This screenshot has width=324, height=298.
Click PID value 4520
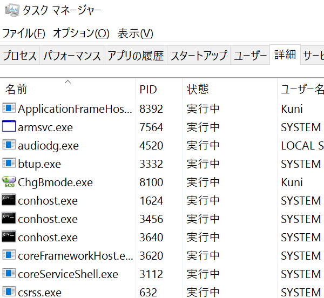151,146
